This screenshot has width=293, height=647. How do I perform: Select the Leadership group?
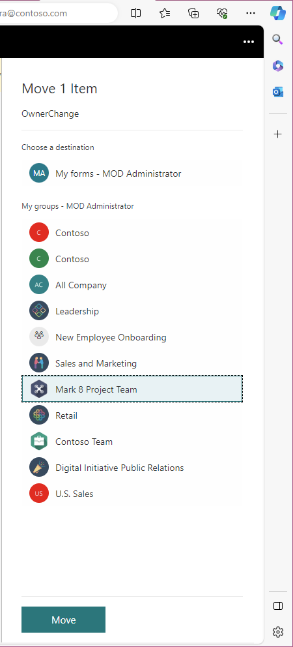(x=132, y=311)
